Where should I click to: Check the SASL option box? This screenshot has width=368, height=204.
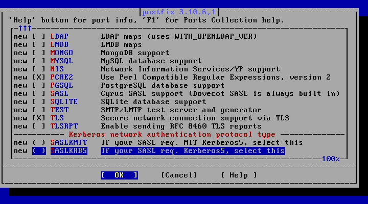click(x=39, y=94)
